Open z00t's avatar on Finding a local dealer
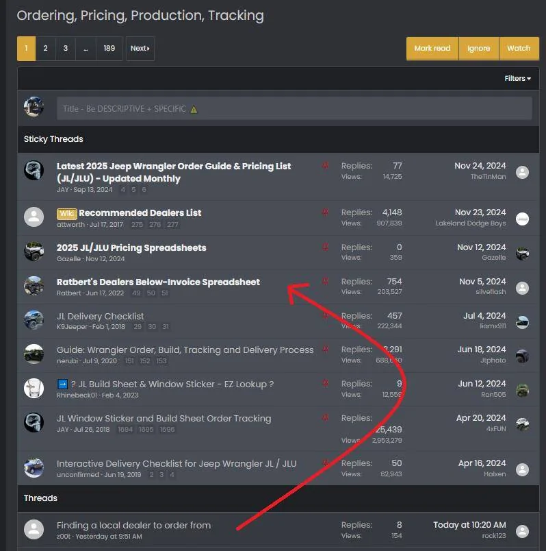The image size is (546, 551). click(34, 529)
